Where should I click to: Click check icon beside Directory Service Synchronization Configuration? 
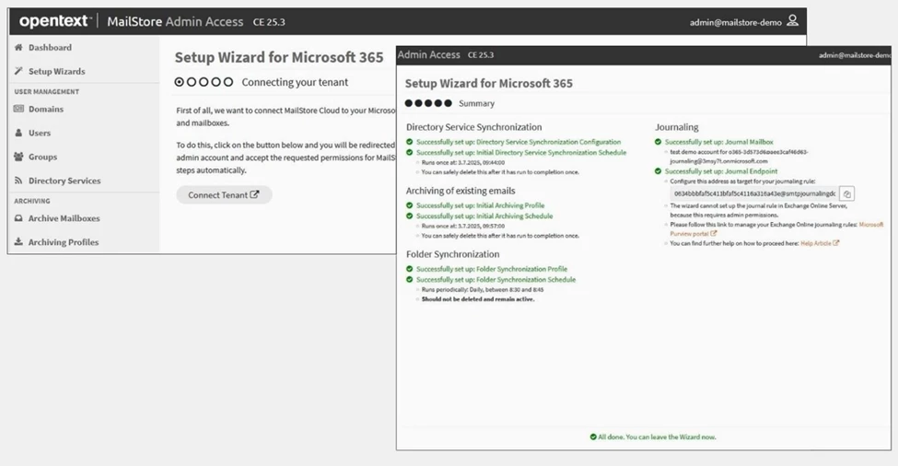(x=410, y=142)
